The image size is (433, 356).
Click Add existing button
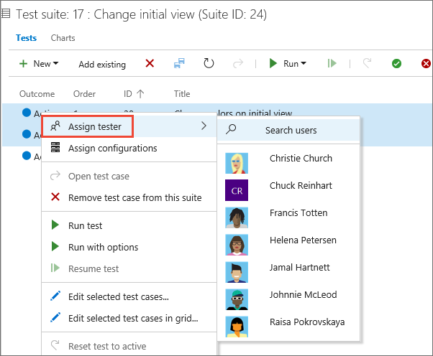click(x=102, y=65)
